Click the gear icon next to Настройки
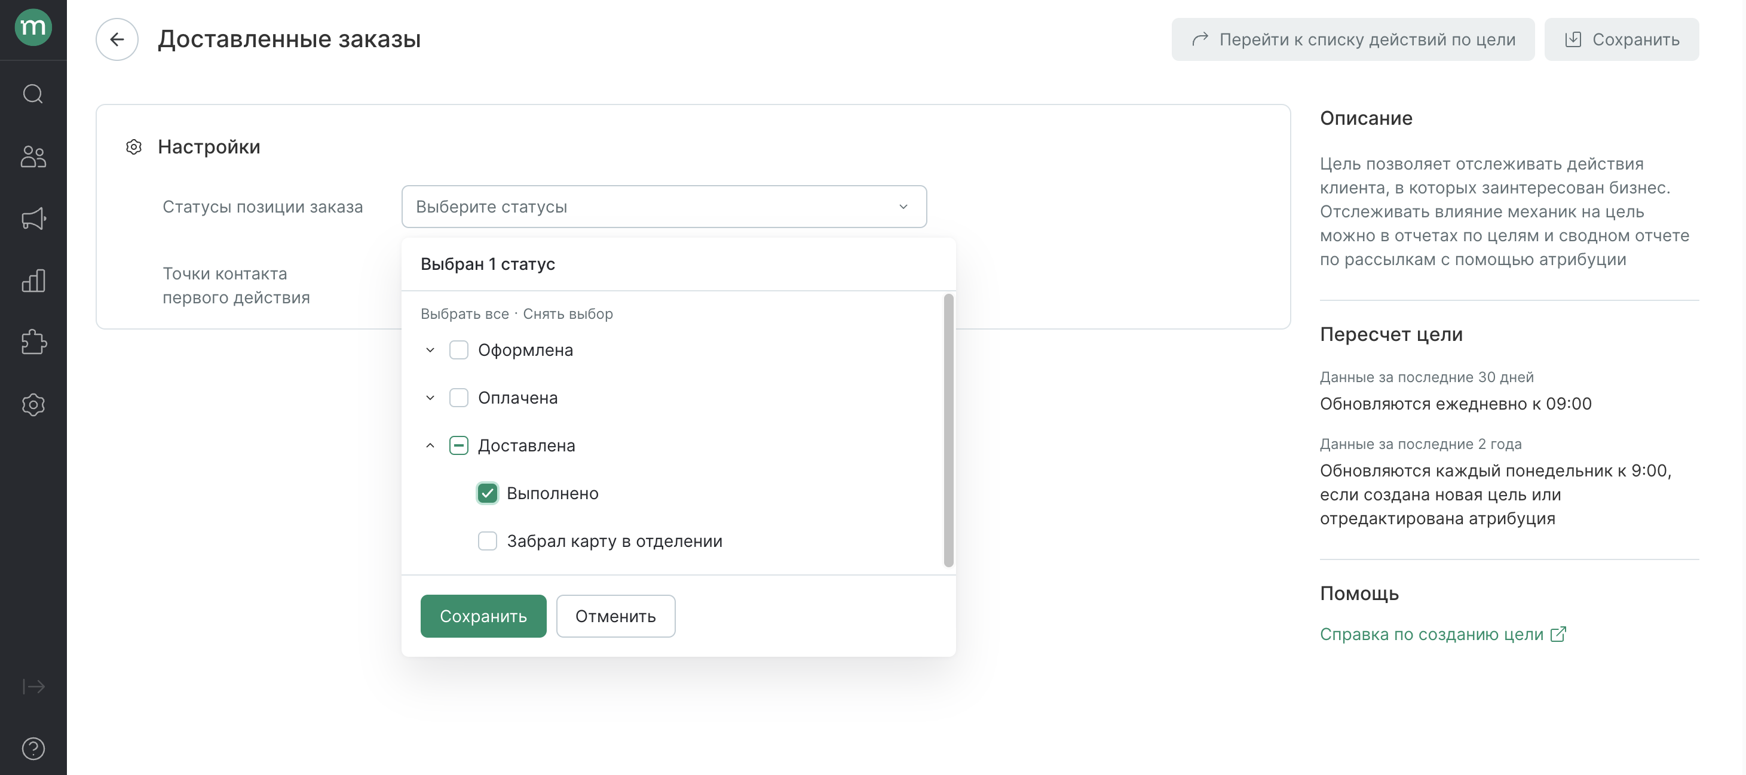This screenshot has width=1746, height=775. coord(133,147)
